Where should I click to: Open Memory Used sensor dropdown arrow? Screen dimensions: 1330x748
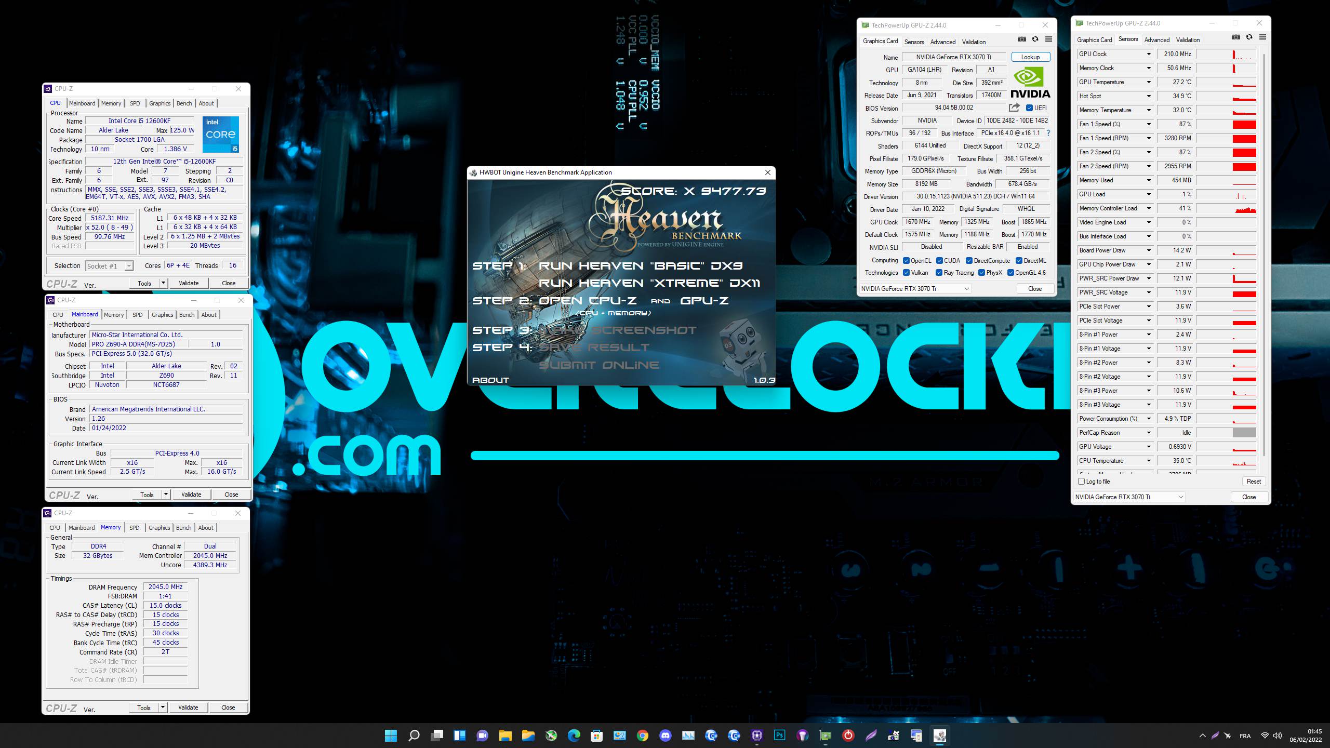point(1149,180)
